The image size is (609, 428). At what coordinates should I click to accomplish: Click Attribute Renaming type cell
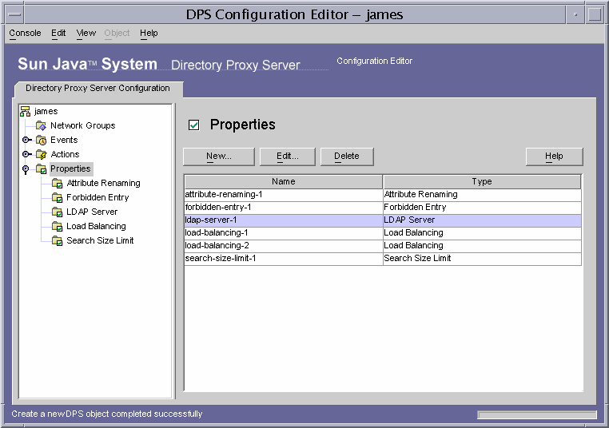(482, 195)
